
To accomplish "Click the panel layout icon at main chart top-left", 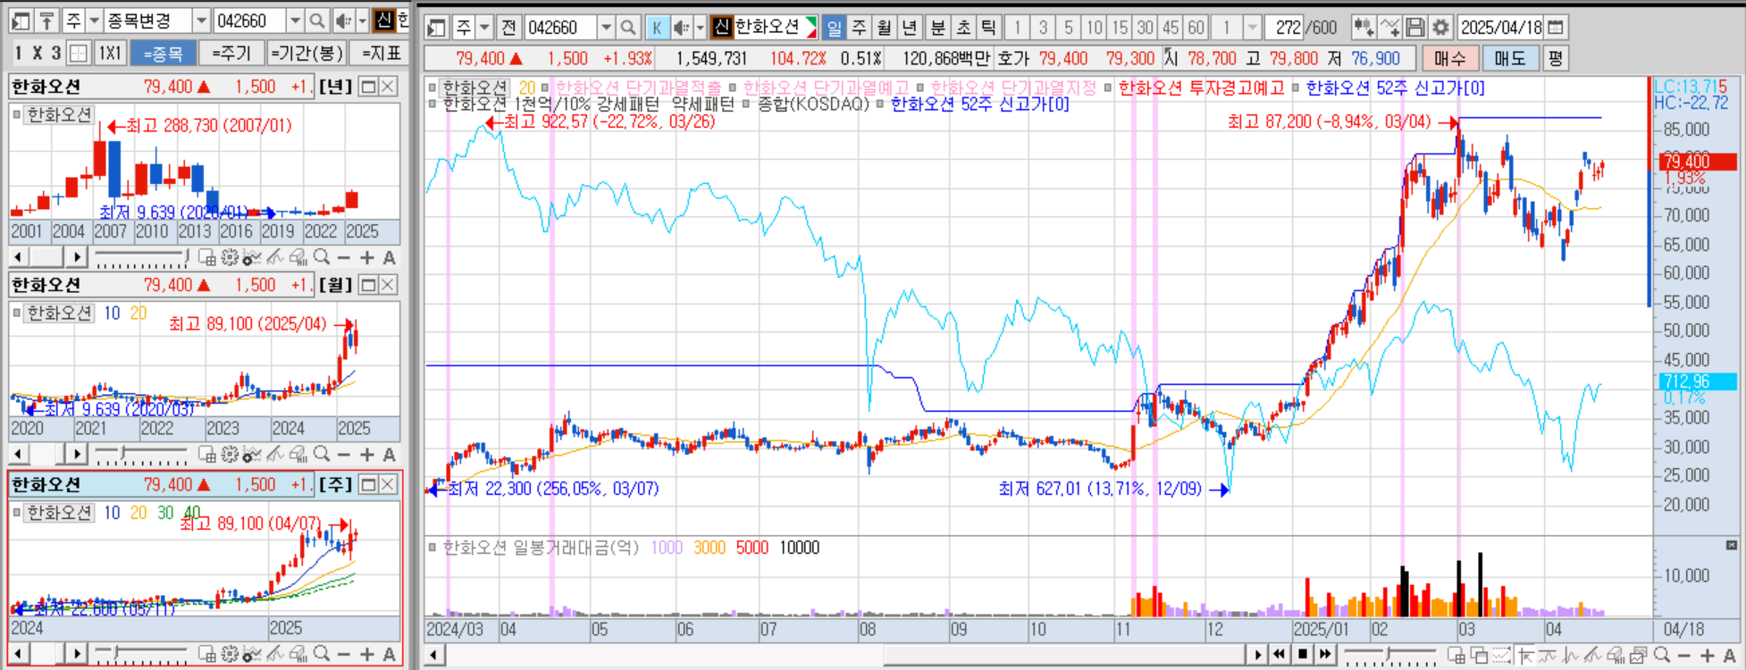I will 437,28.
